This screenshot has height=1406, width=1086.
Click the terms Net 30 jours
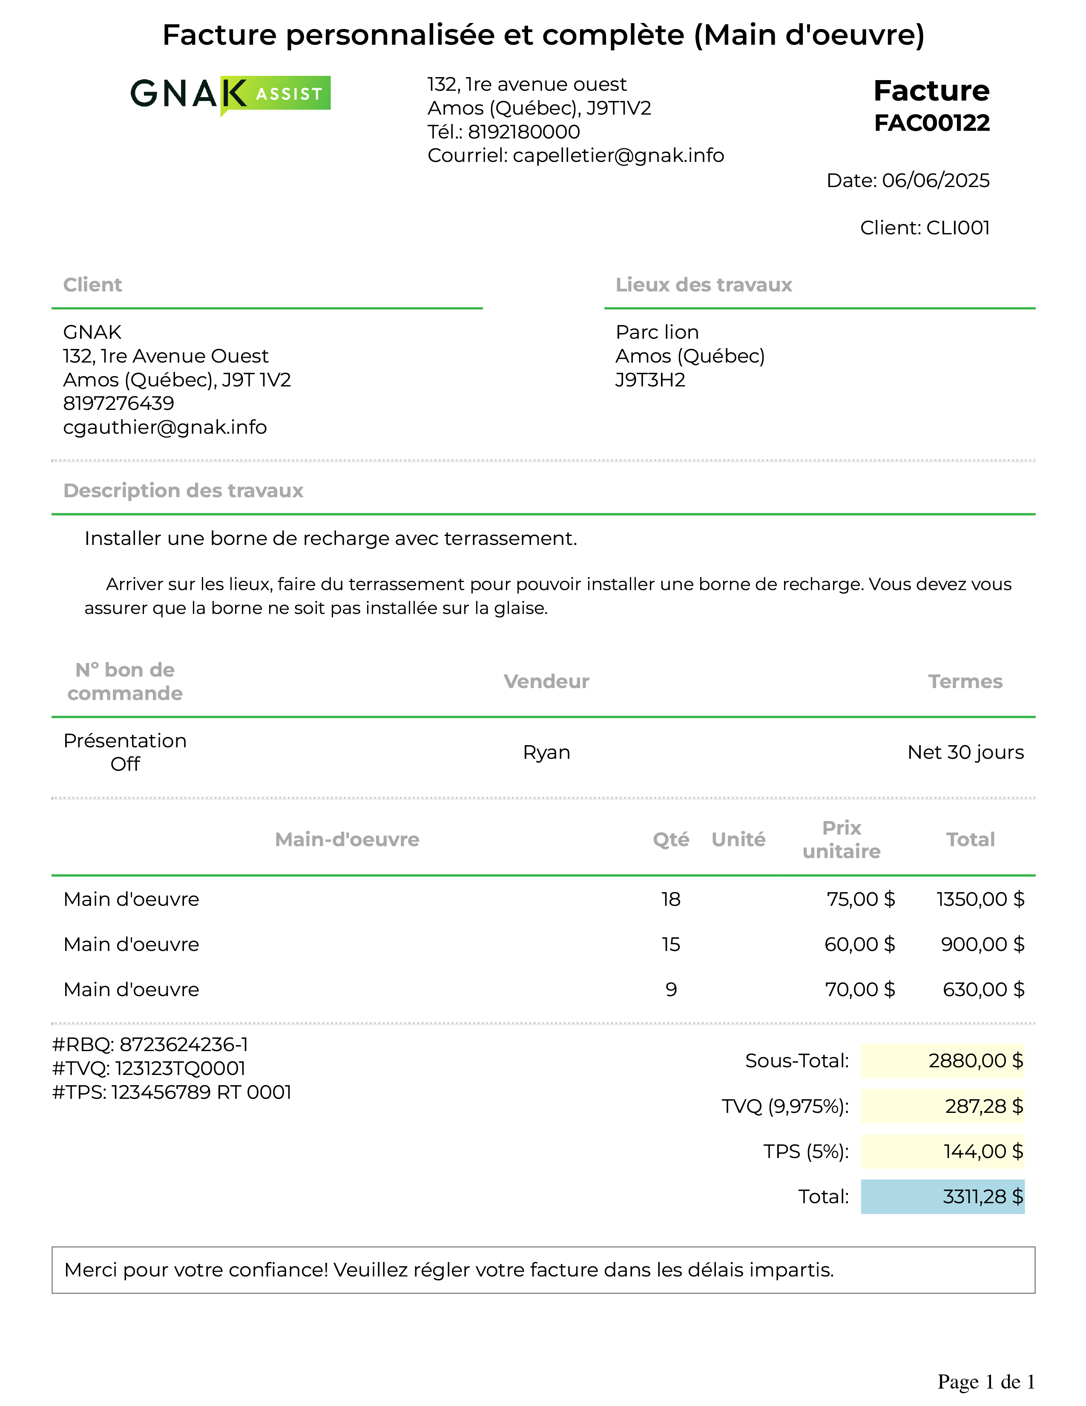[966, 752]
